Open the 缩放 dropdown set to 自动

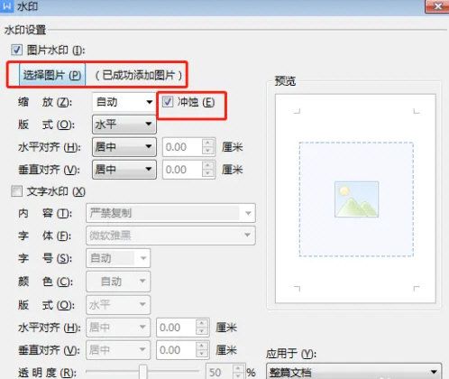(x=124, y=102)
